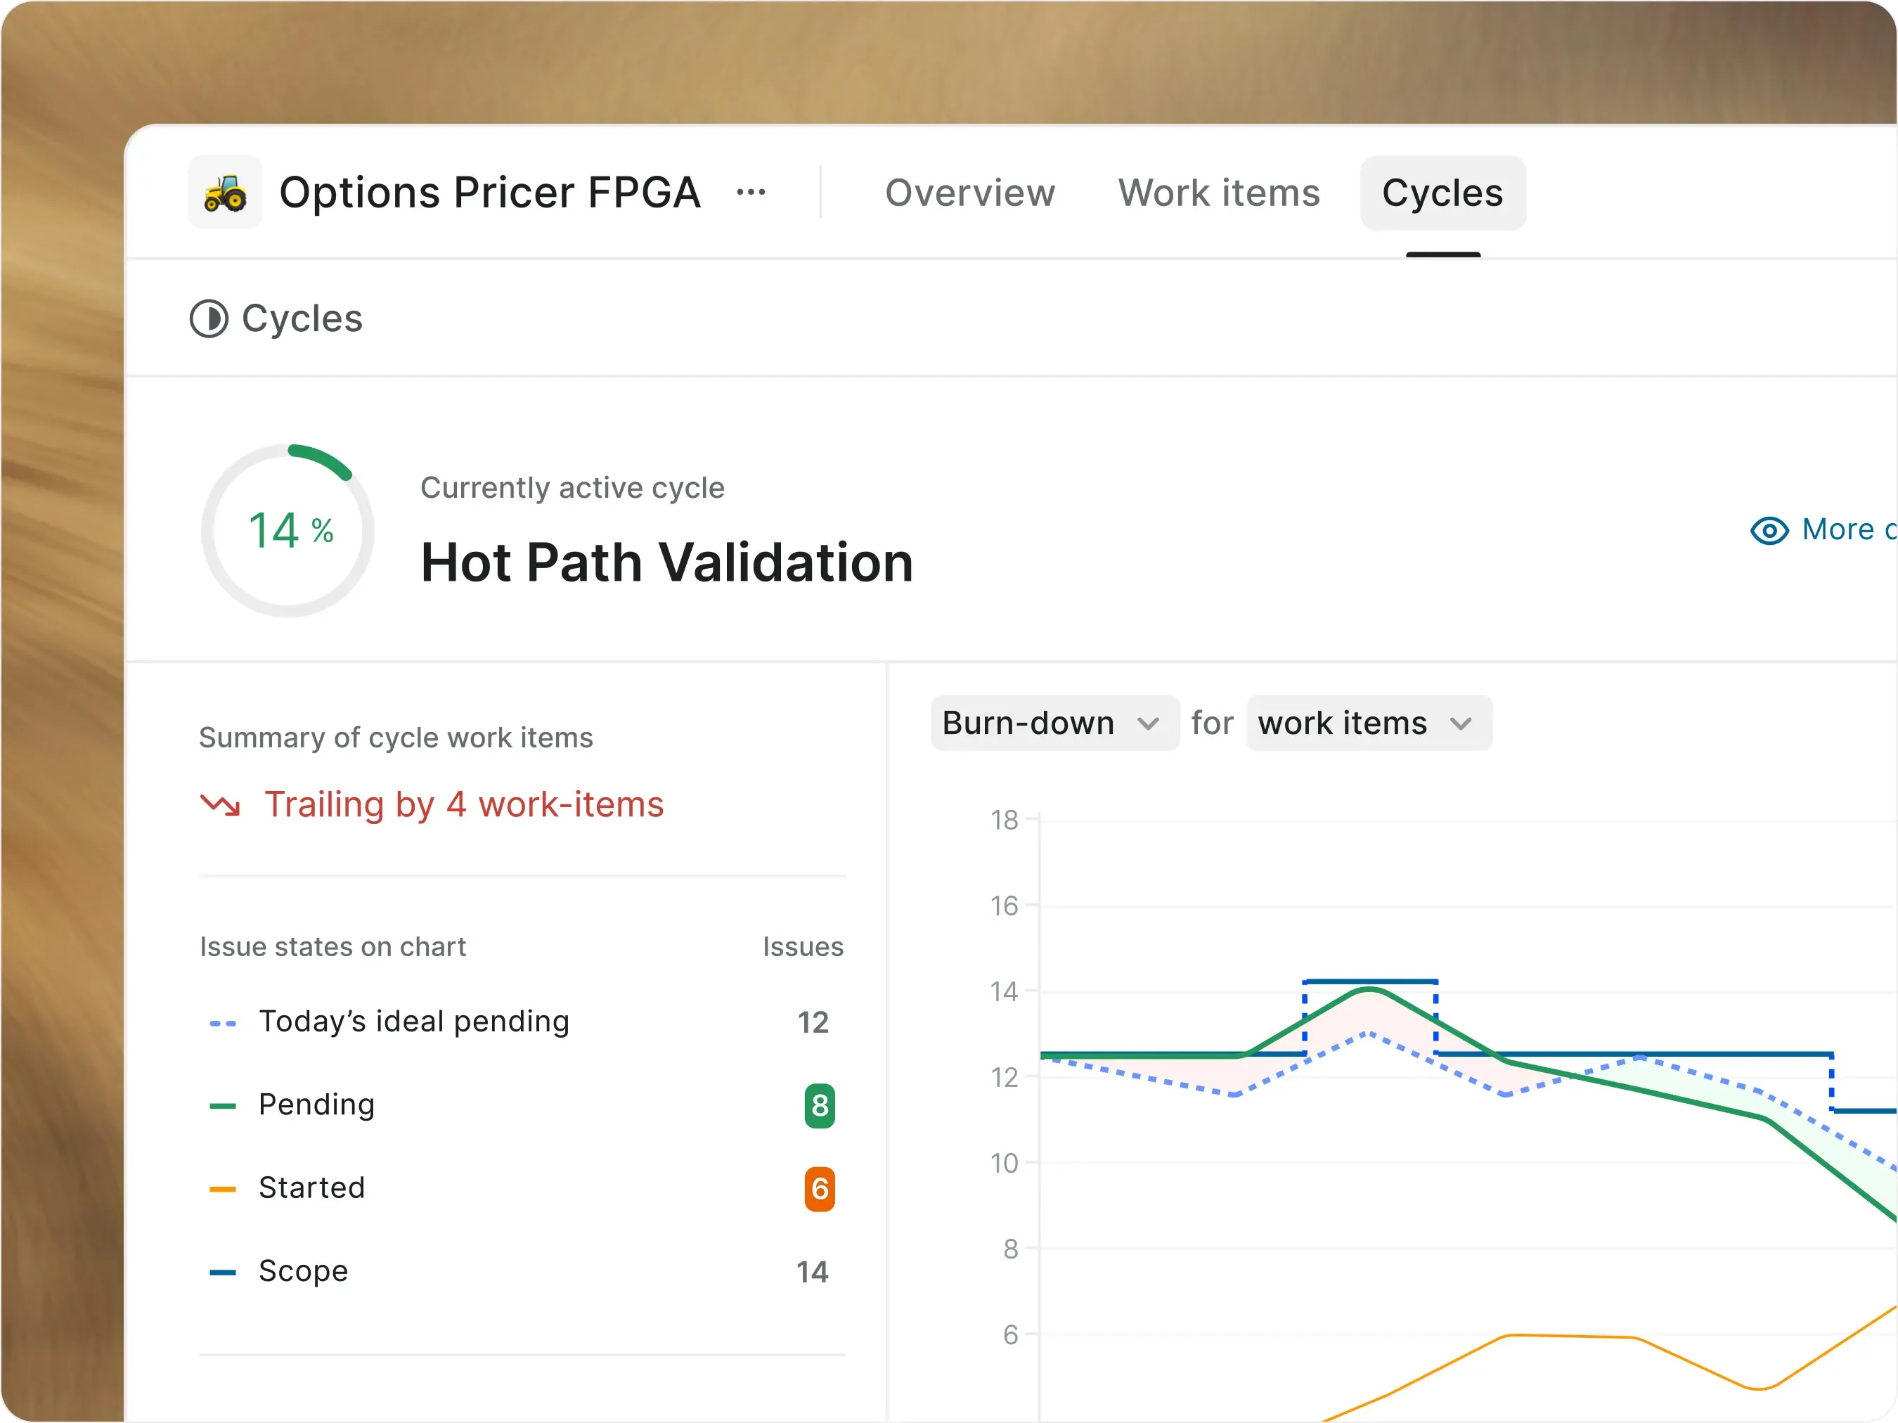Image resolution: width=1898 pixels, height=1423 pixels.
Task: Click the Pending legend label
Action: [316, 1105]
